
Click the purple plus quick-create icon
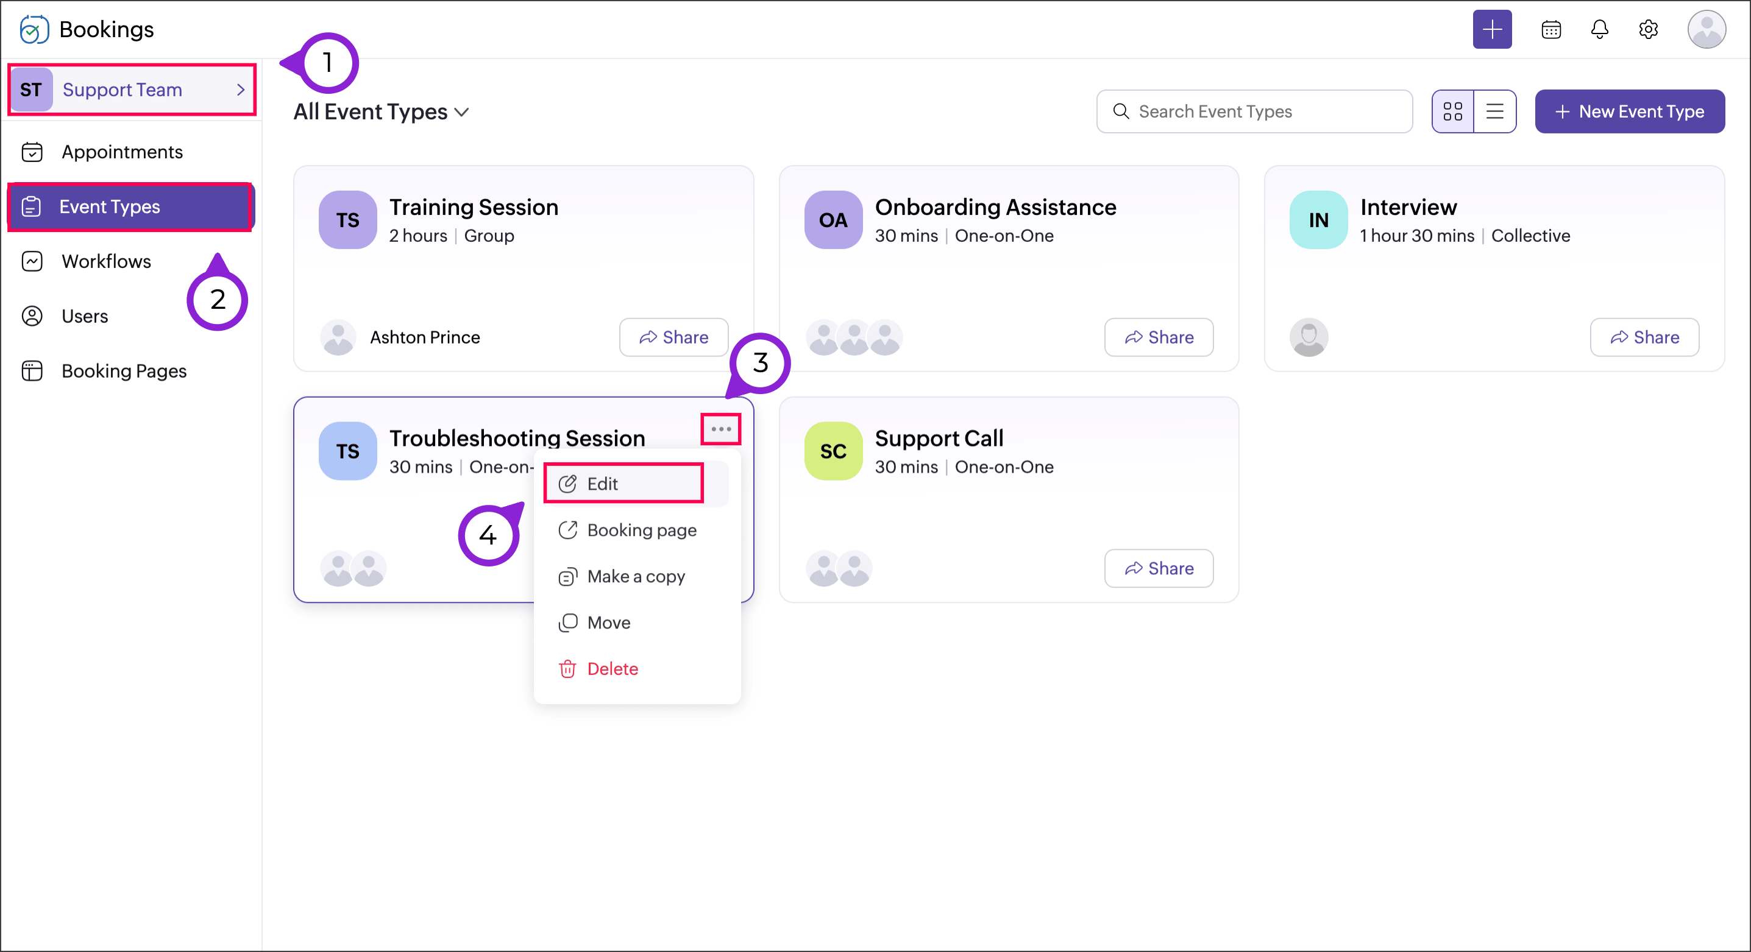1491,29
